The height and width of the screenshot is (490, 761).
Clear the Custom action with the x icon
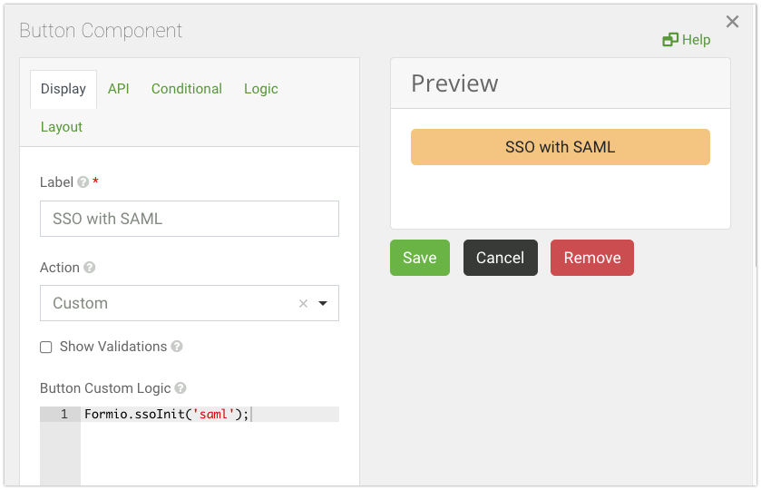point(303,304)
